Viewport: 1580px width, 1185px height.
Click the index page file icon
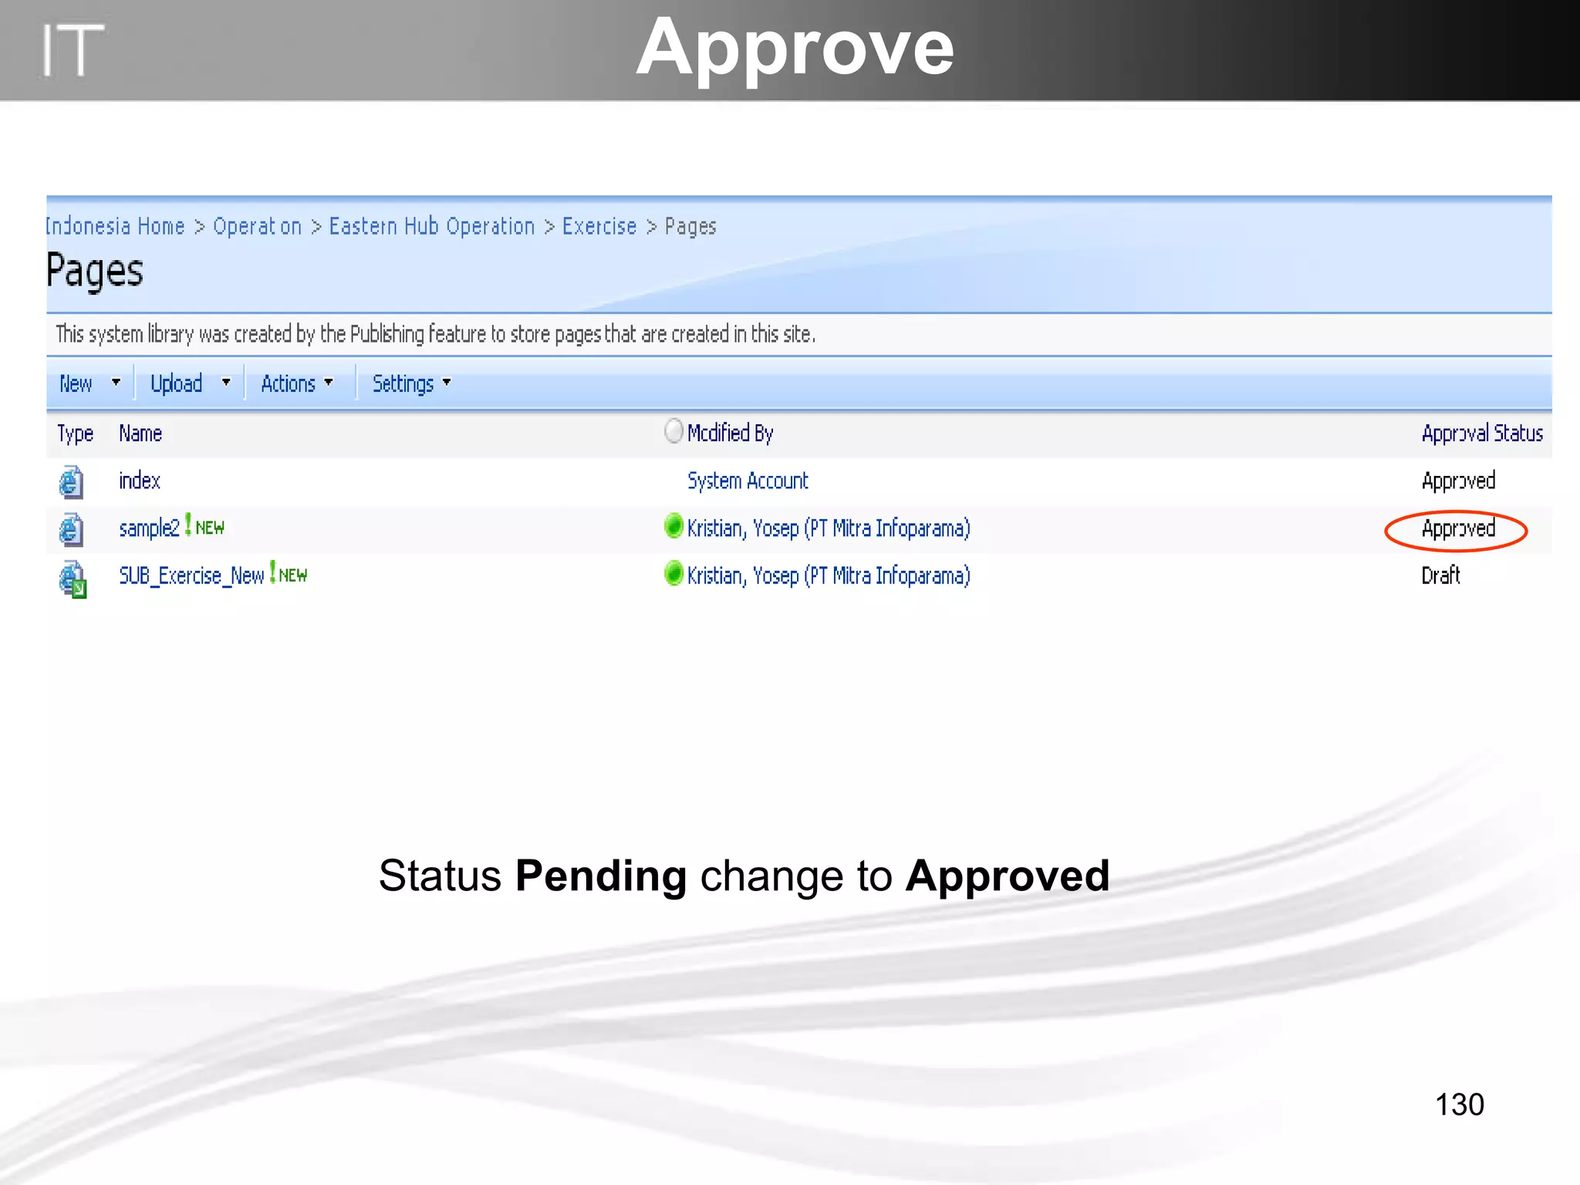tap(71, 482)
